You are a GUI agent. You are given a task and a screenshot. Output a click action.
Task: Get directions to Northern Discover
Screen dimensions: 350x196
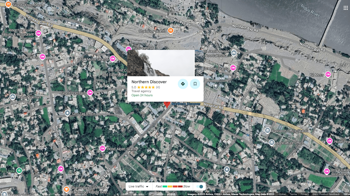pos(183,84)
